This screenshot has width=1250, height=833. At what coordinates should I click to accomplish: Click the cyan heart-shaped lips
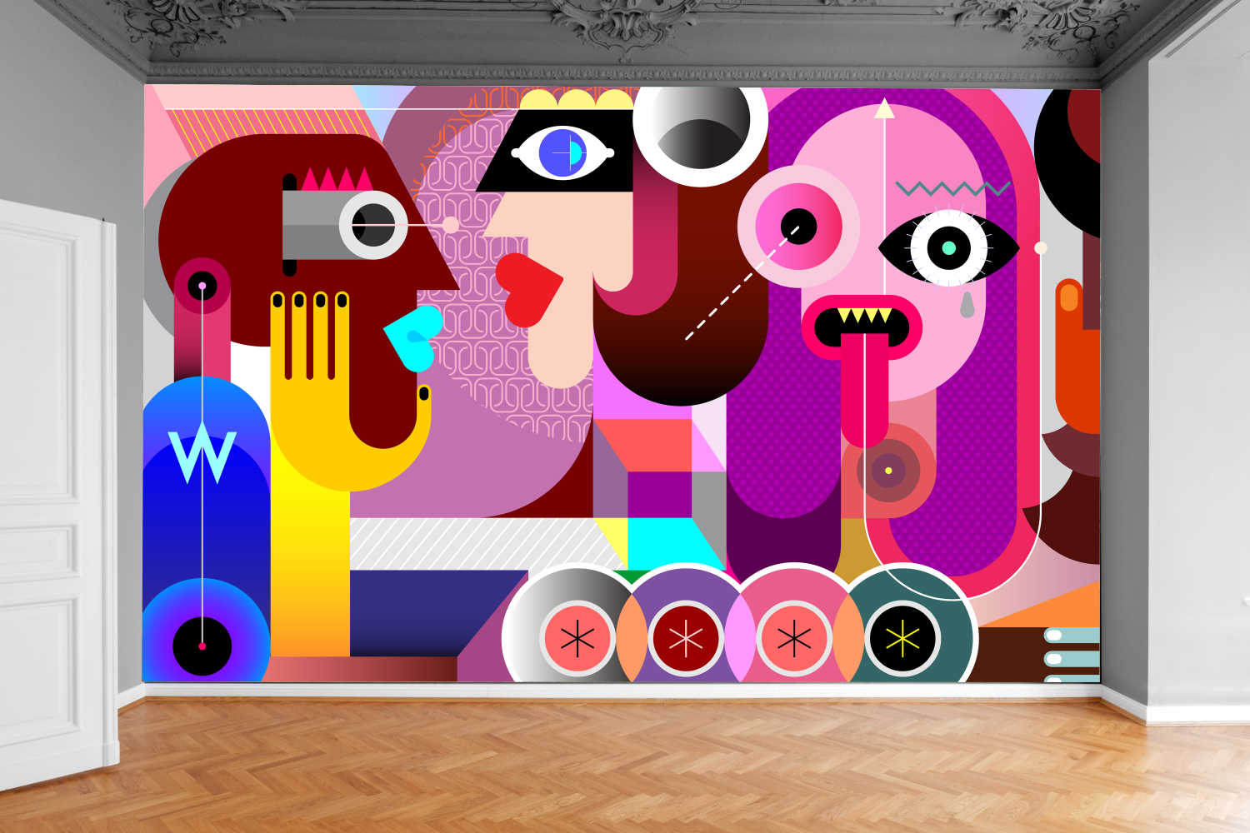point(414,337)
